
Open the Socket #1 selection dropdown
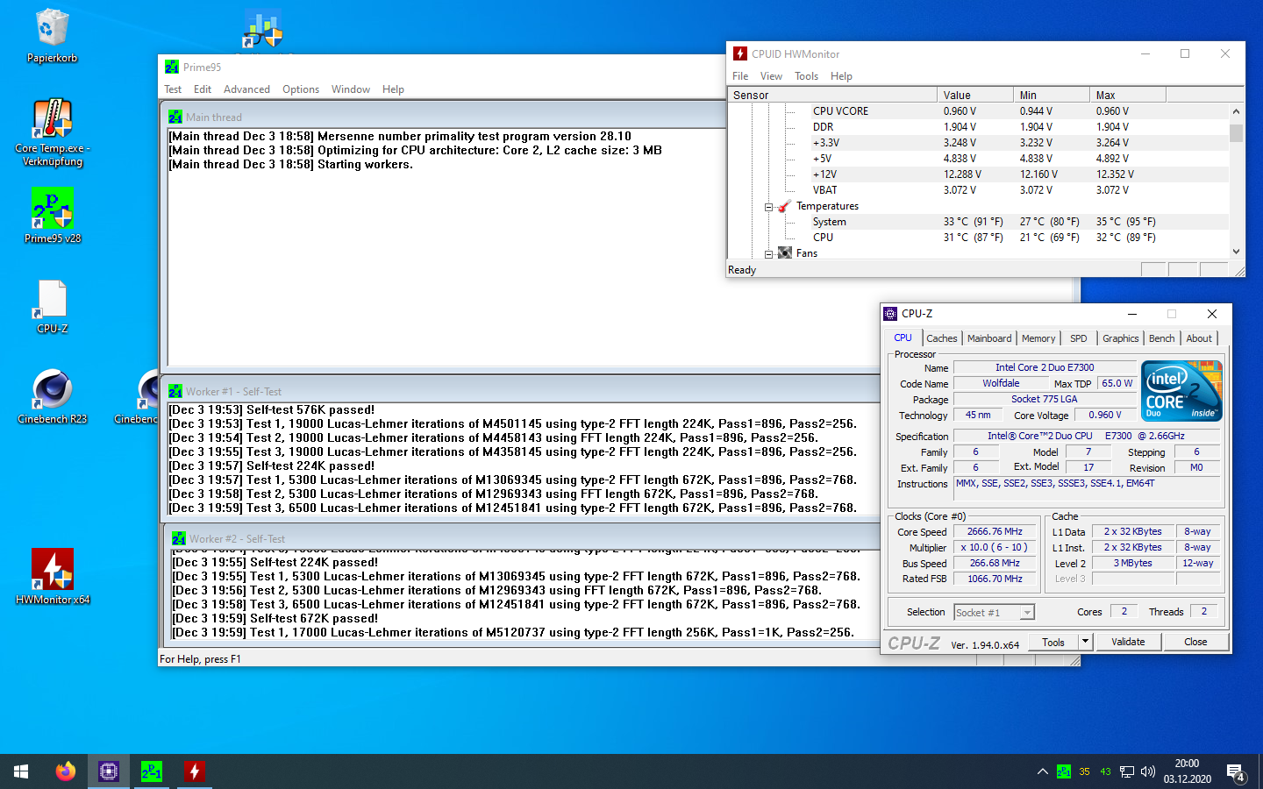point(1027,613)
